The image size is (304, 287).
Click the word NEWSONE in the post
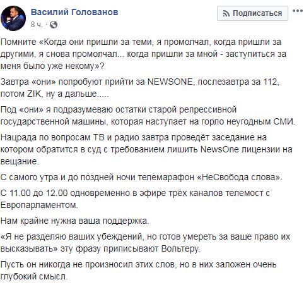(170, 82)
